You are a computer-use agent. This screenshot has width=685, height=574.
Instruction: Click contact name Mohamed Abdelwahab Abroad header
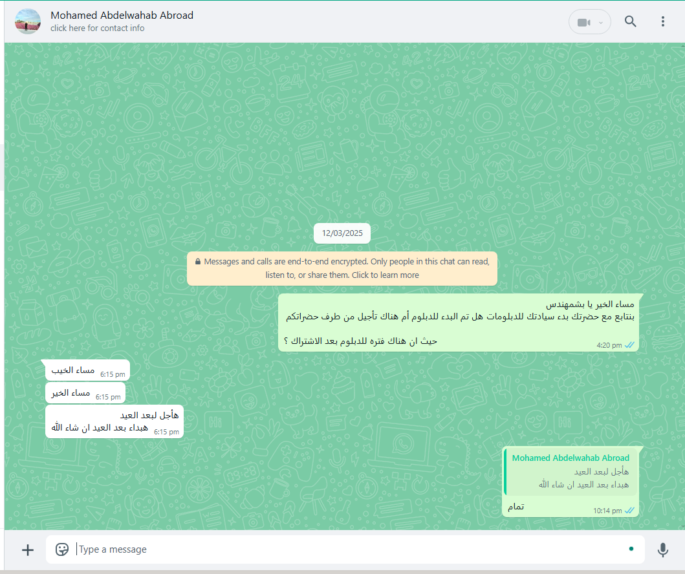pyautogui.click(x=122, y=16)
